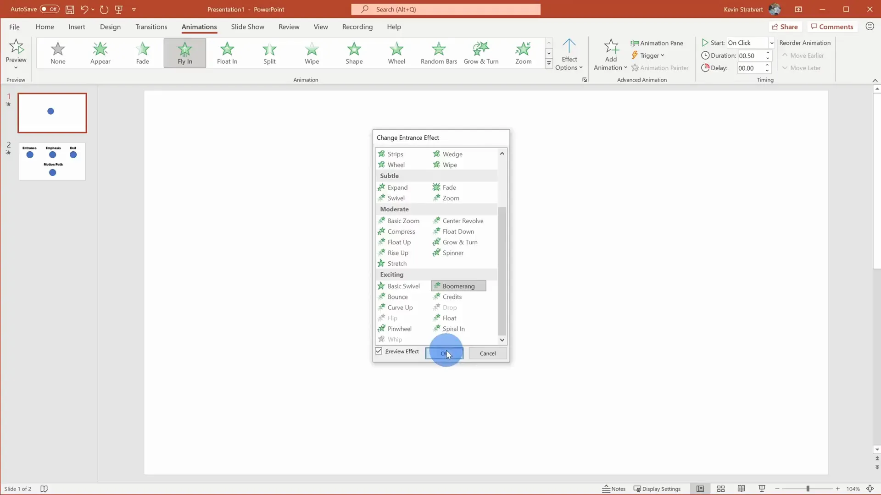Click Display Settings in status bar

657,489
